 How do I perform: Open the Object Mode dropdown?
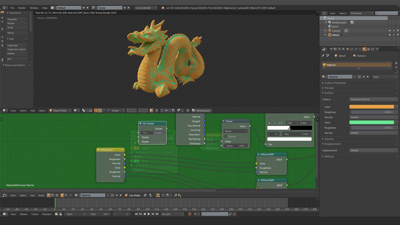point(60,110)
